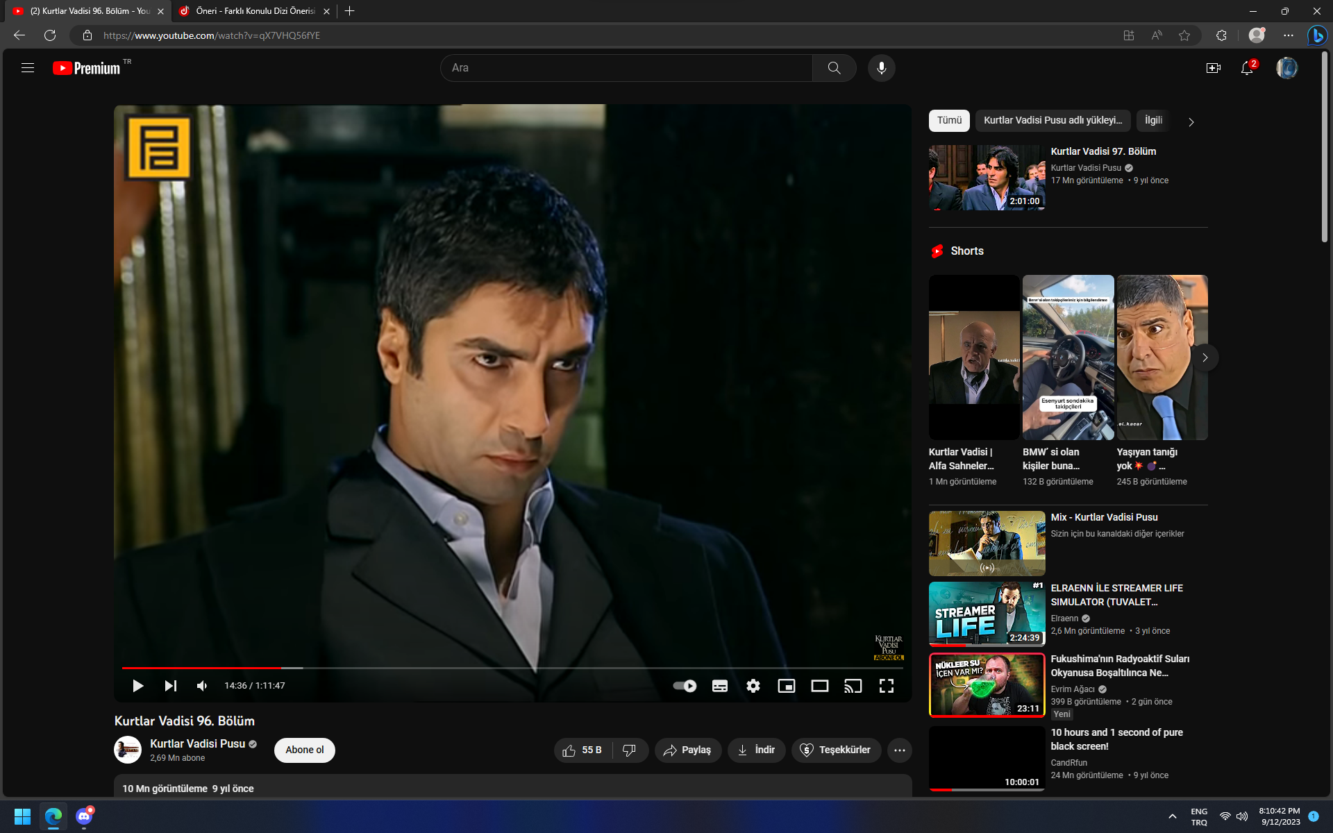Image resolution: width=1333 pixels, height=833 pixels.
Task: Skip to next video
Action: coord(170,686)
